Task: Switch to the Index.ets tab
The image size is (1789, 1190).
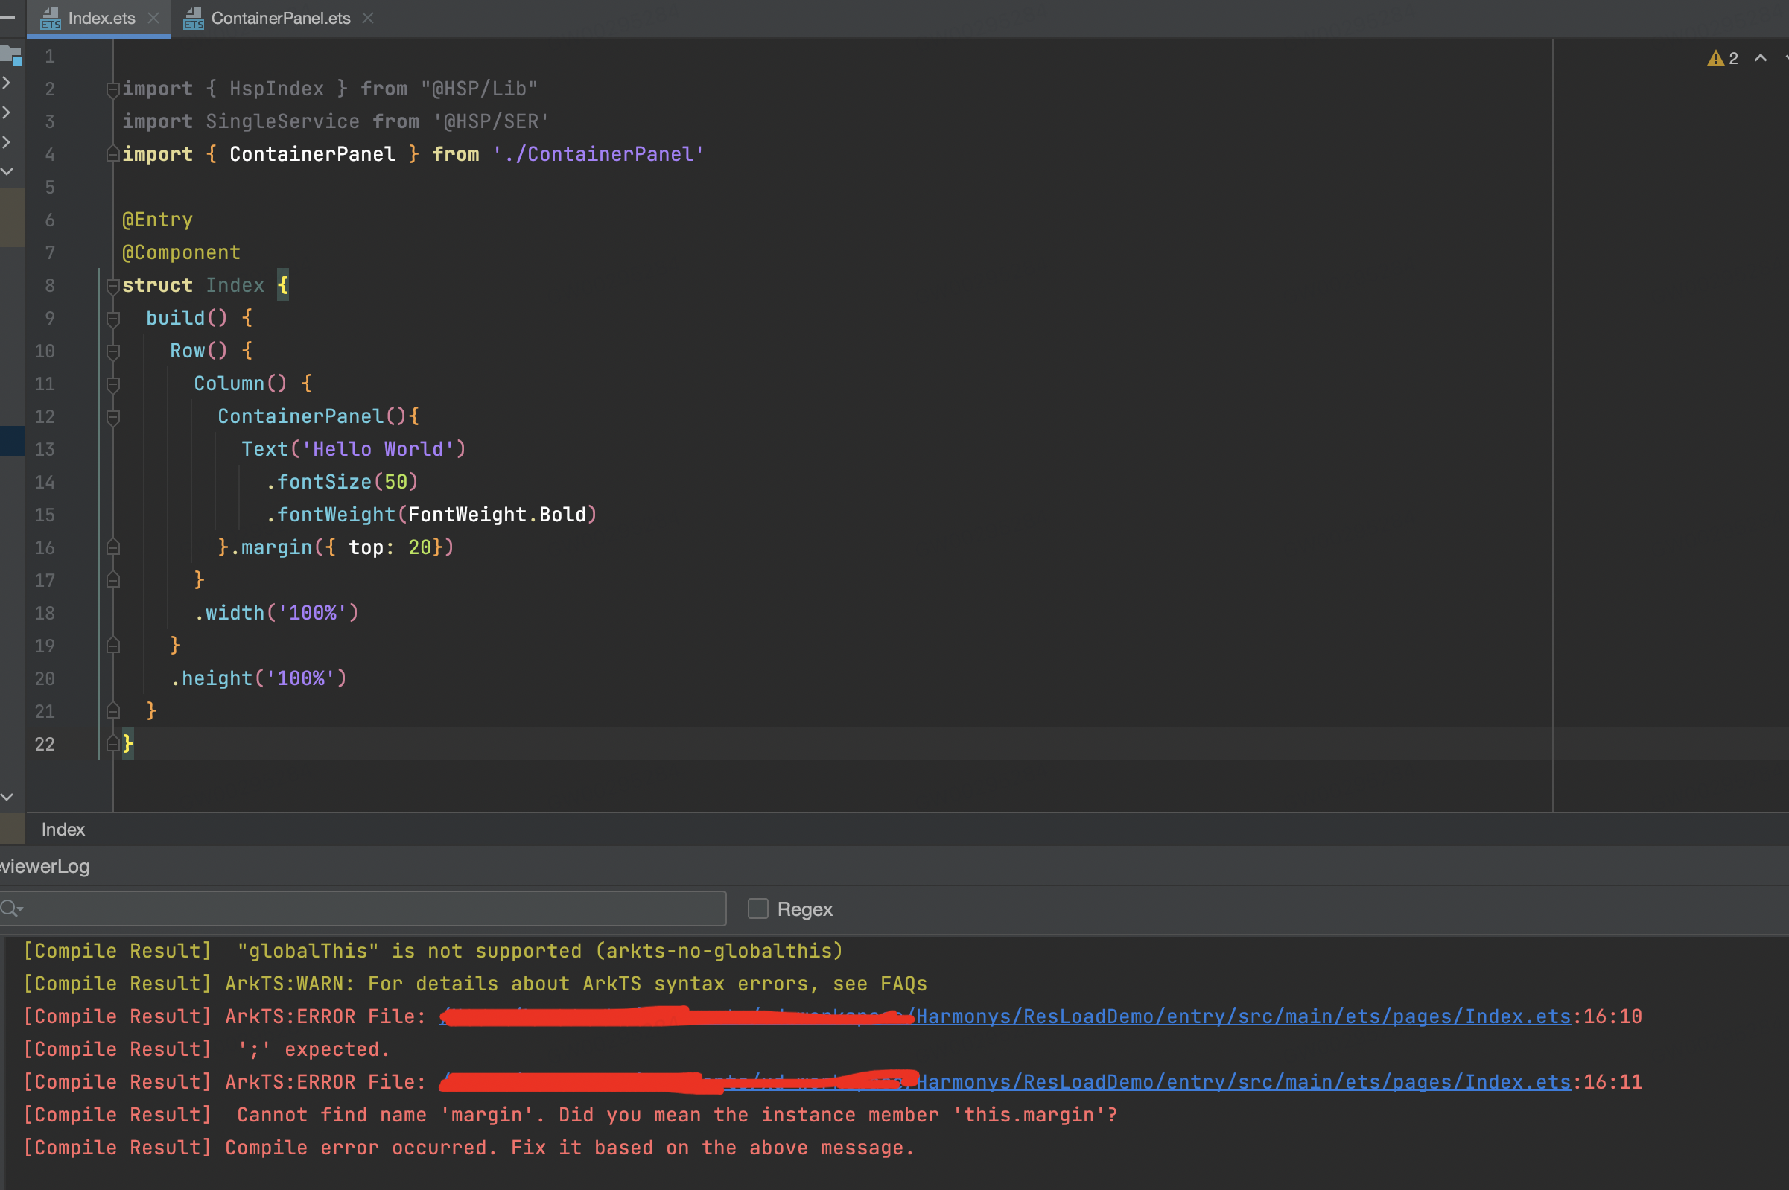Action: click(101, 18)
